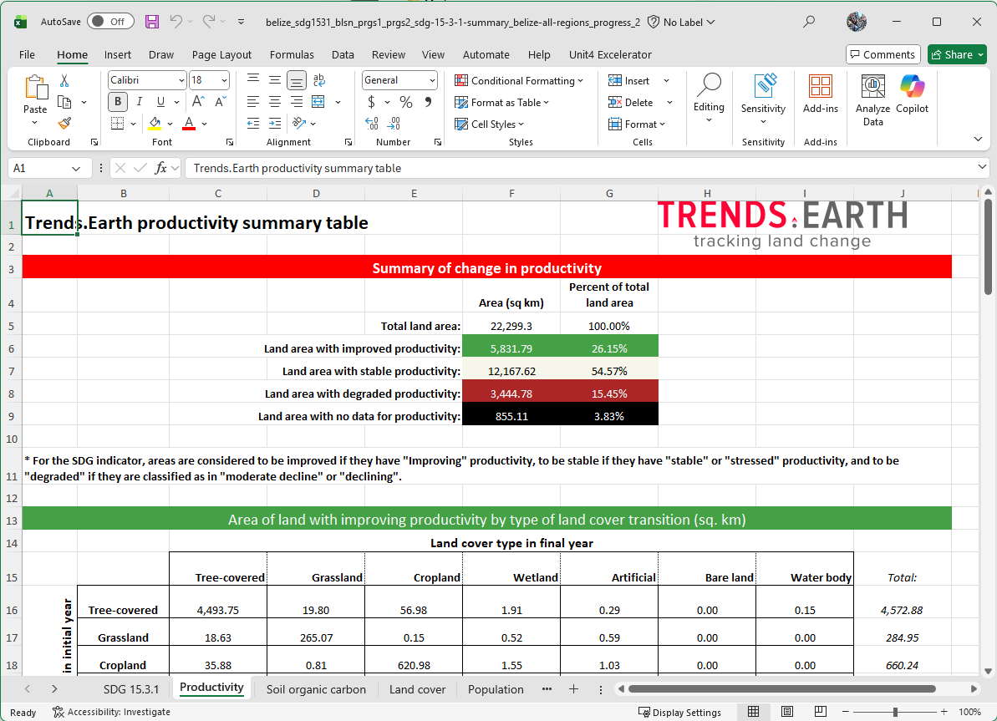Click the Paste clipboard icon
997x721 pixels.
tap(36, 88)
